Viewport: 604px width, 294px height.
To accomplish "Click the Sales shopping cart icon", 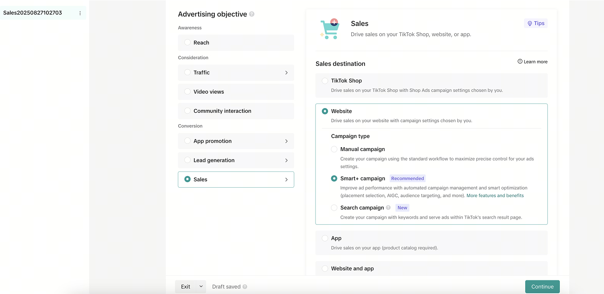I will coord(330,29).
